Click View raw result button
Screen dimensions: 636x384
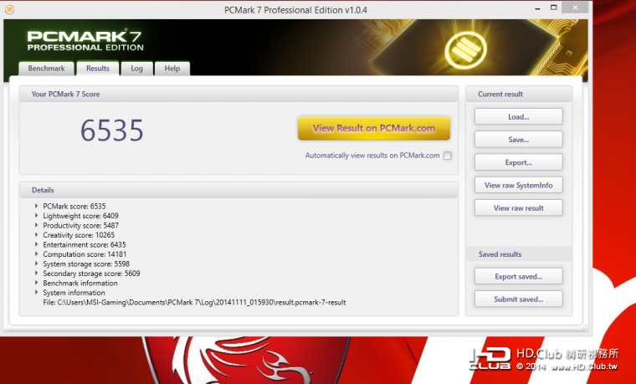click(518, 208)
